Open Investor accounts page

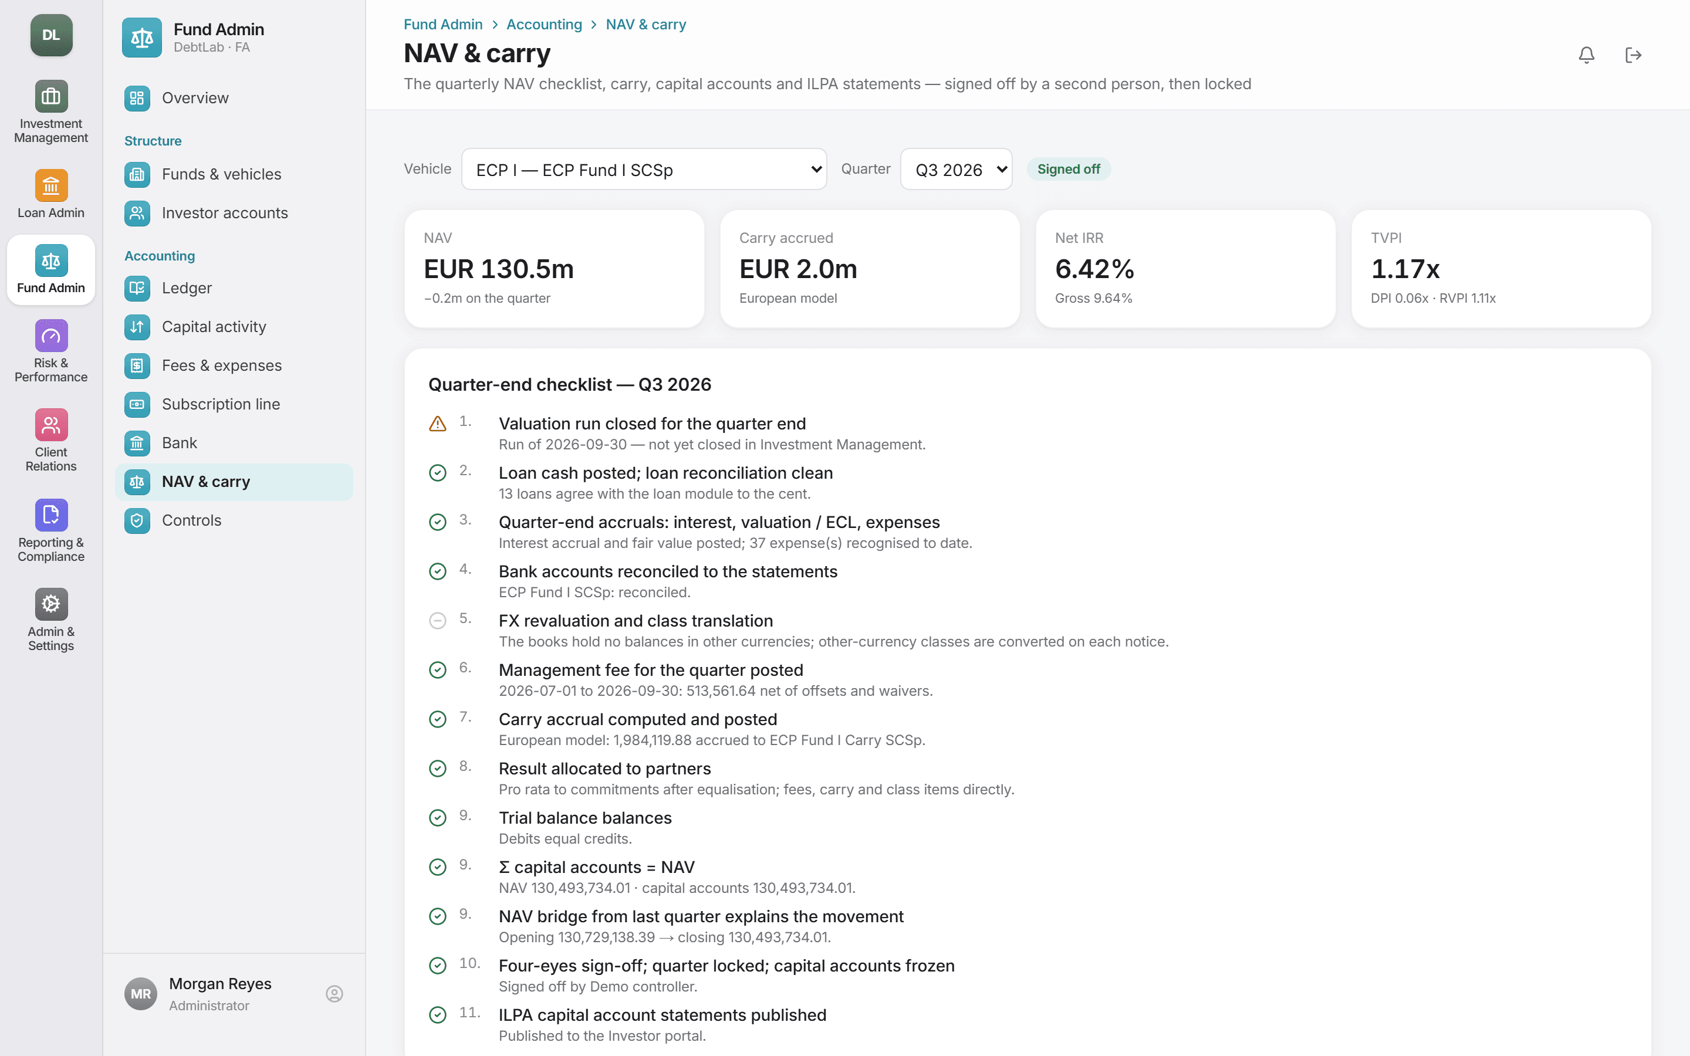point(234,213)
